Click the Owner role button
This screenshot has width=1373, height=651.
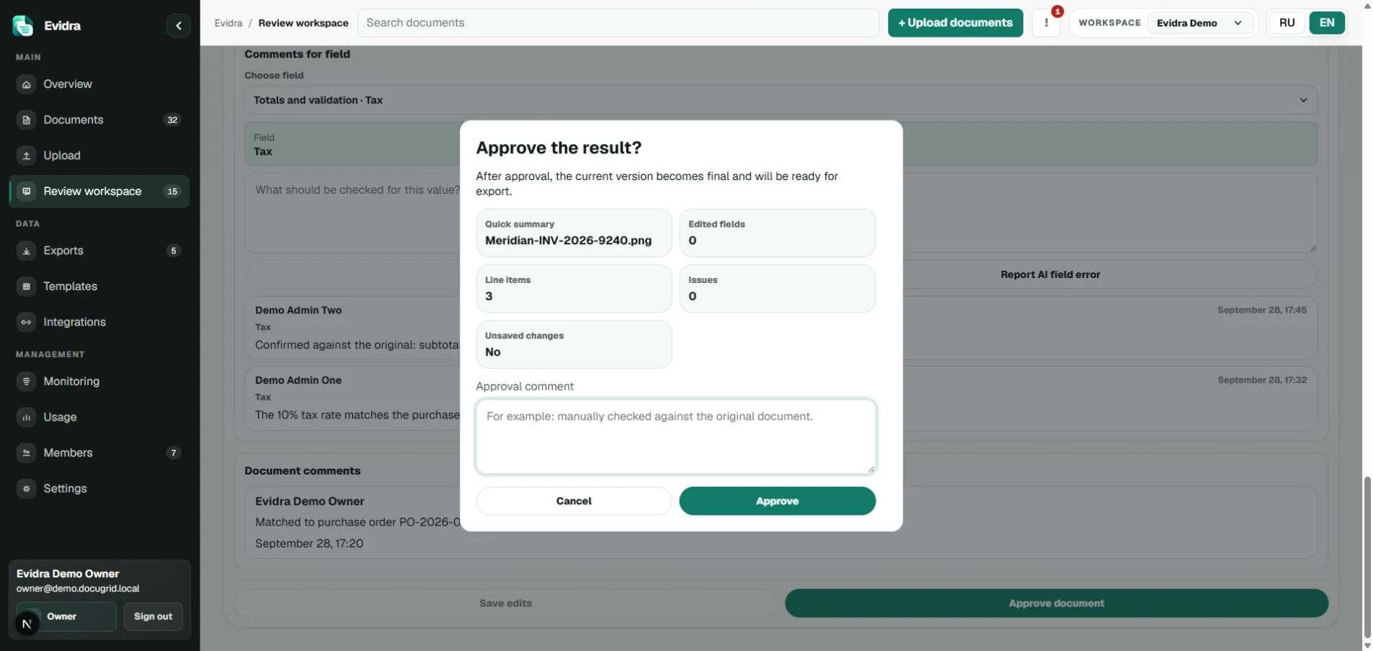66,616
